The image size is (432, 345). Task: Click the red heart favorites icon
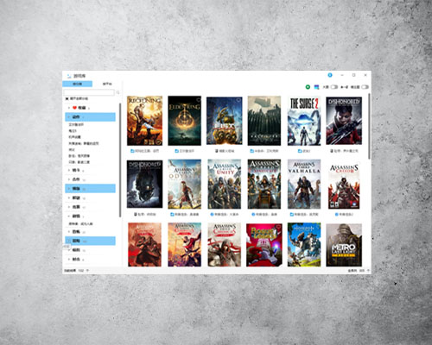pos(74,108)
